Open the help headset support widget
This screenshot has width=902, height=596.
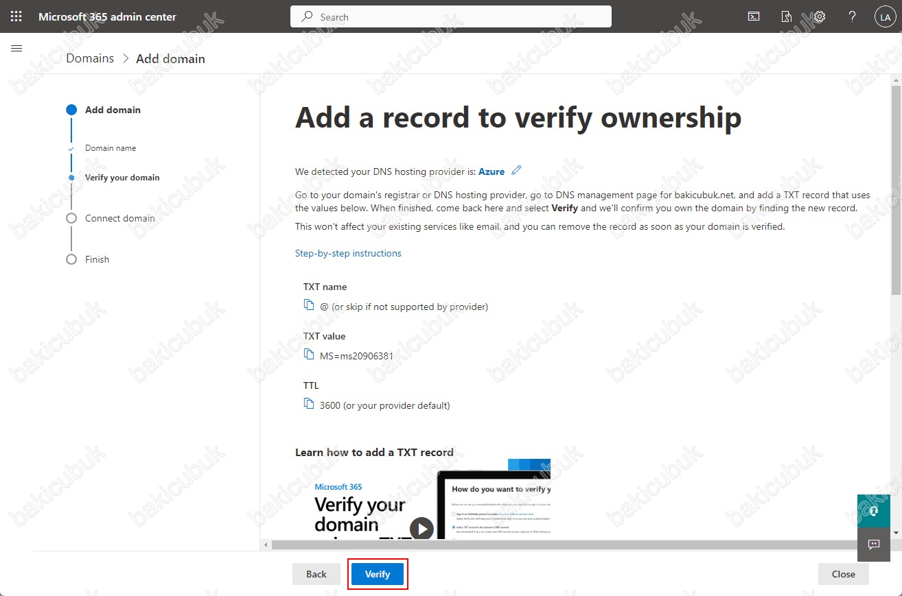pos(874,511)
